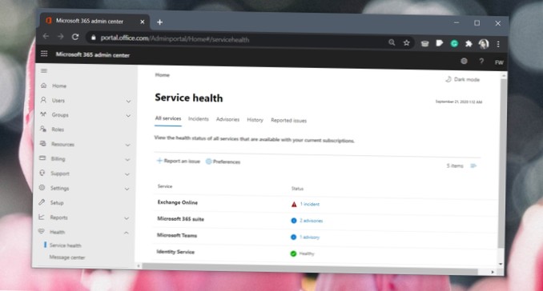The image size is (543, 291).
Task: Collapse navigation with the hamburger icon
Action: point(44,71)
